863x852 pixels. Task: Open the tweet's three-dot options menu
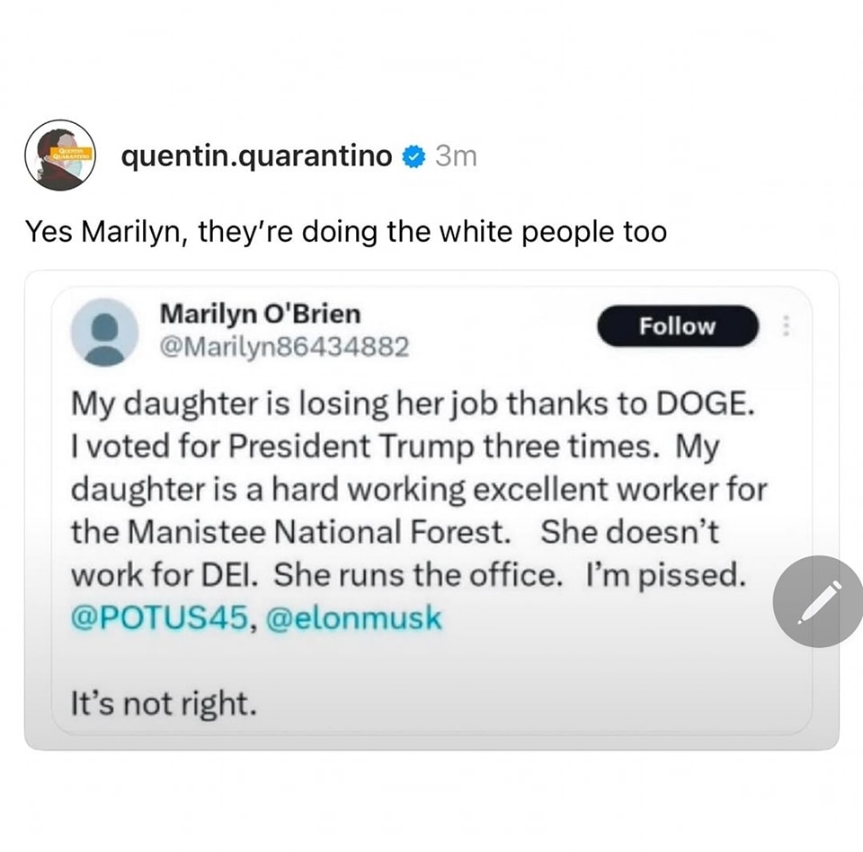(787, 325)
